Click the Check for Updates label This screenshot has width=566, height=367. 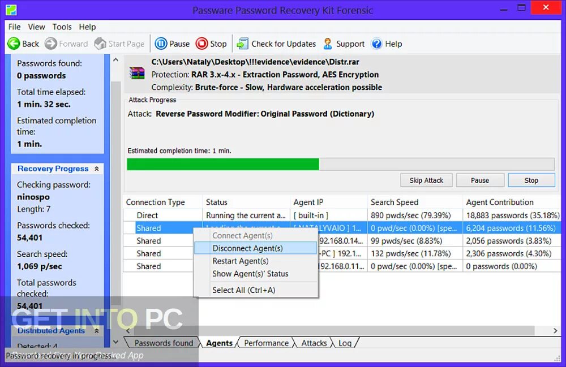click(x=284, y=44)
